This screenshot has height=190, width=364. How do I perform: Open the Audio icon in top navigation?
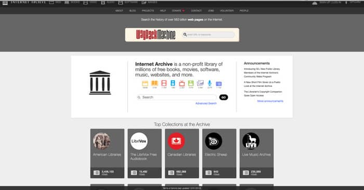coord(103,2)
